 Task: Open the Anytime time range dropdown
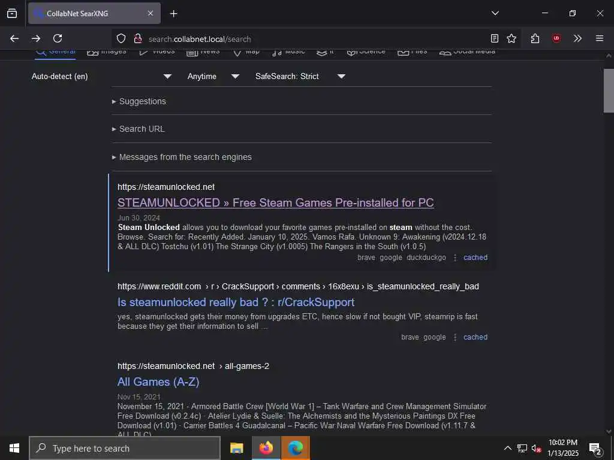213,76
